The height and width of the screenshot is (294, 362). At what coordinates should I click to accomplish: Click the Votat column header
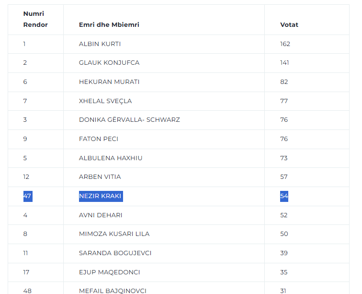pyautogui.click(x=289, y=25)
